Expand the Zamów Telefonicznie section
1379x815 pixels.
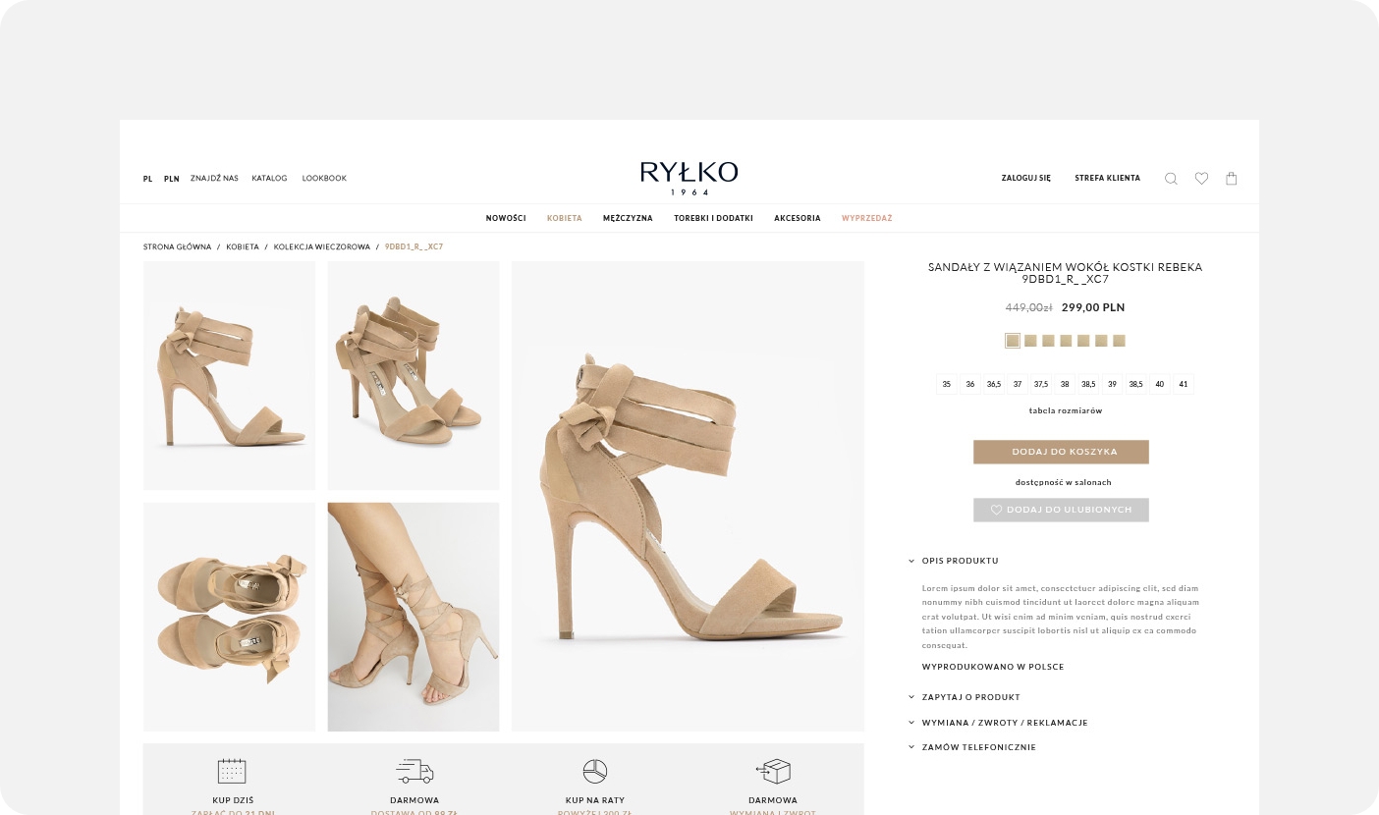(971, 747)
